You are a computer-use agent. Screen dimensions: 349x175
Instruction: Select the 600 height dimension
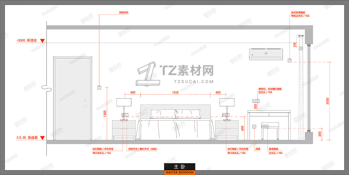coord(242,128)
